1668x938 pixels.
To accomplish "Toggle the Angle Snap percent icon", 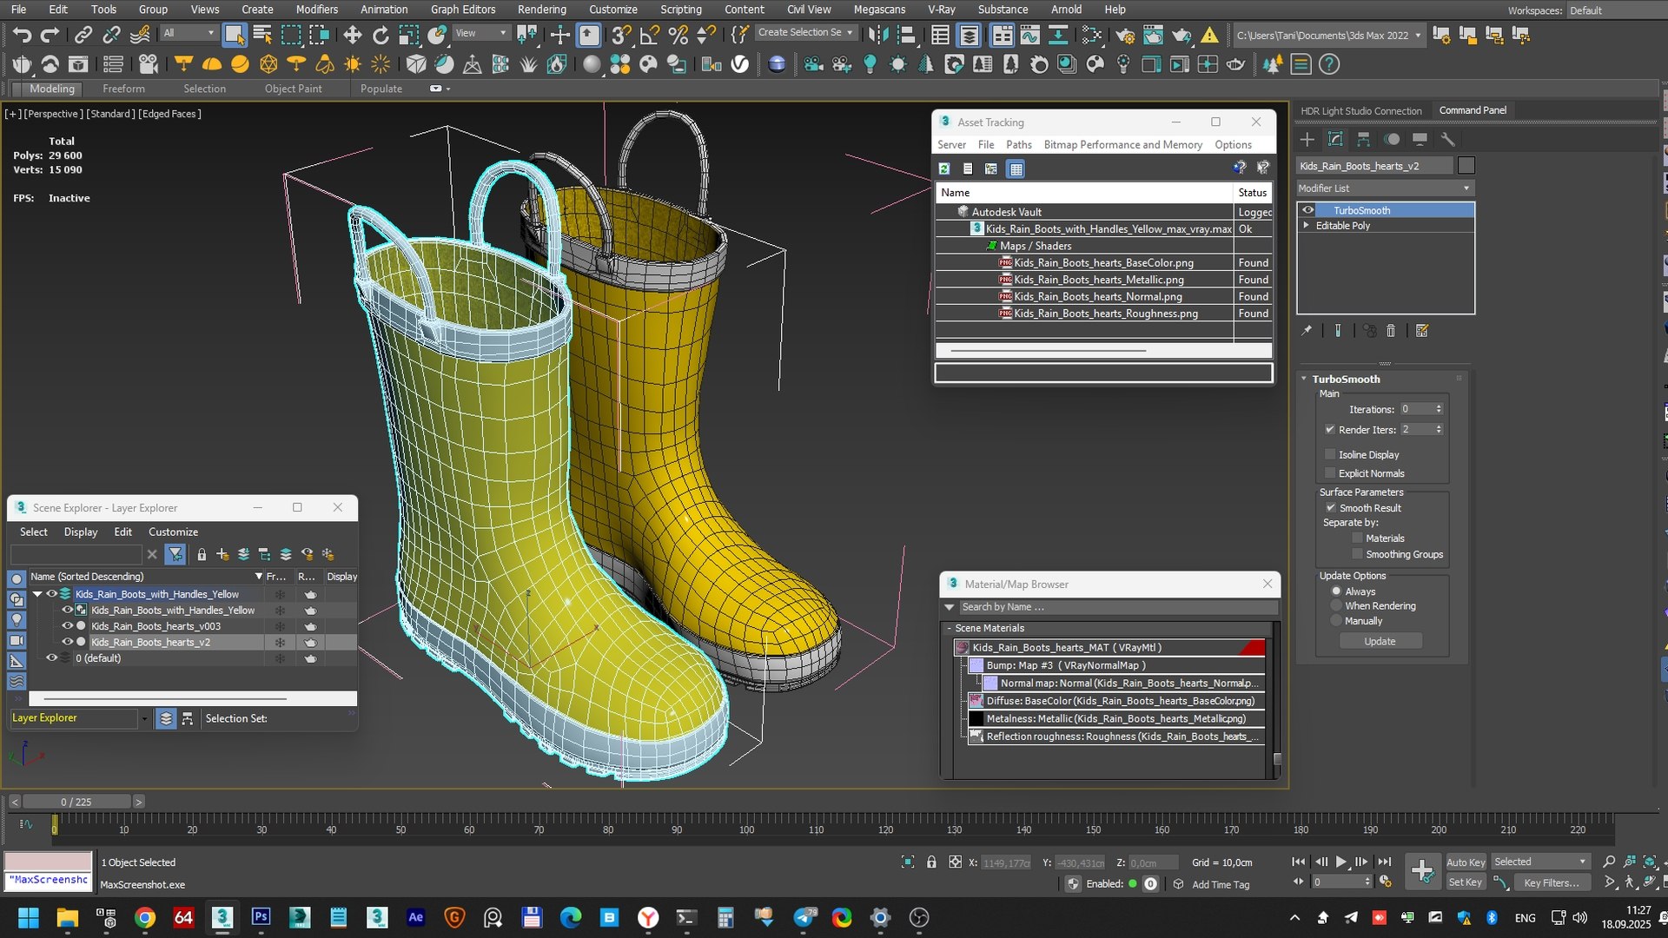I will 678,35.
